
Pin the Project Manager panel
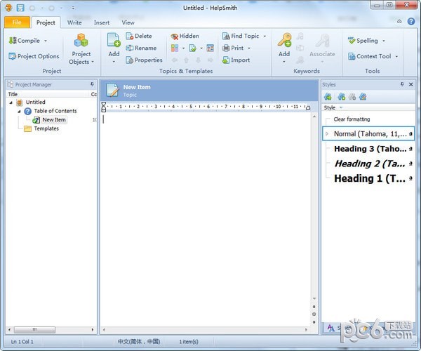coord(92,84)
